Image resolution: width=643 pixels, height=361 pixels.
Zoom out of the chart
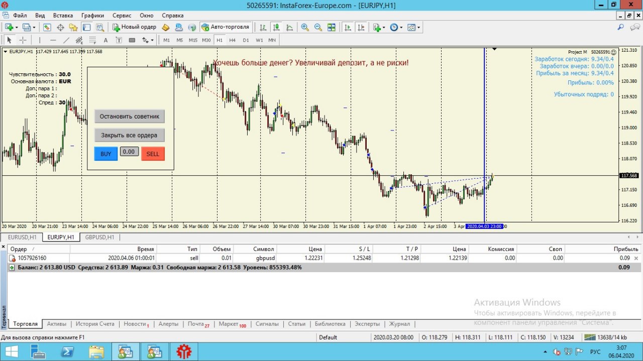(x=318, y=27)
